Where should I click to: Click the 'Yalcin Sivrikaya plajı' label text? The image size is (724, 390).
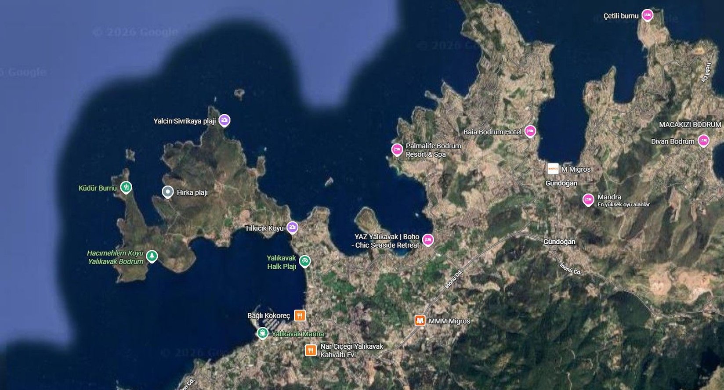[185, 121]
